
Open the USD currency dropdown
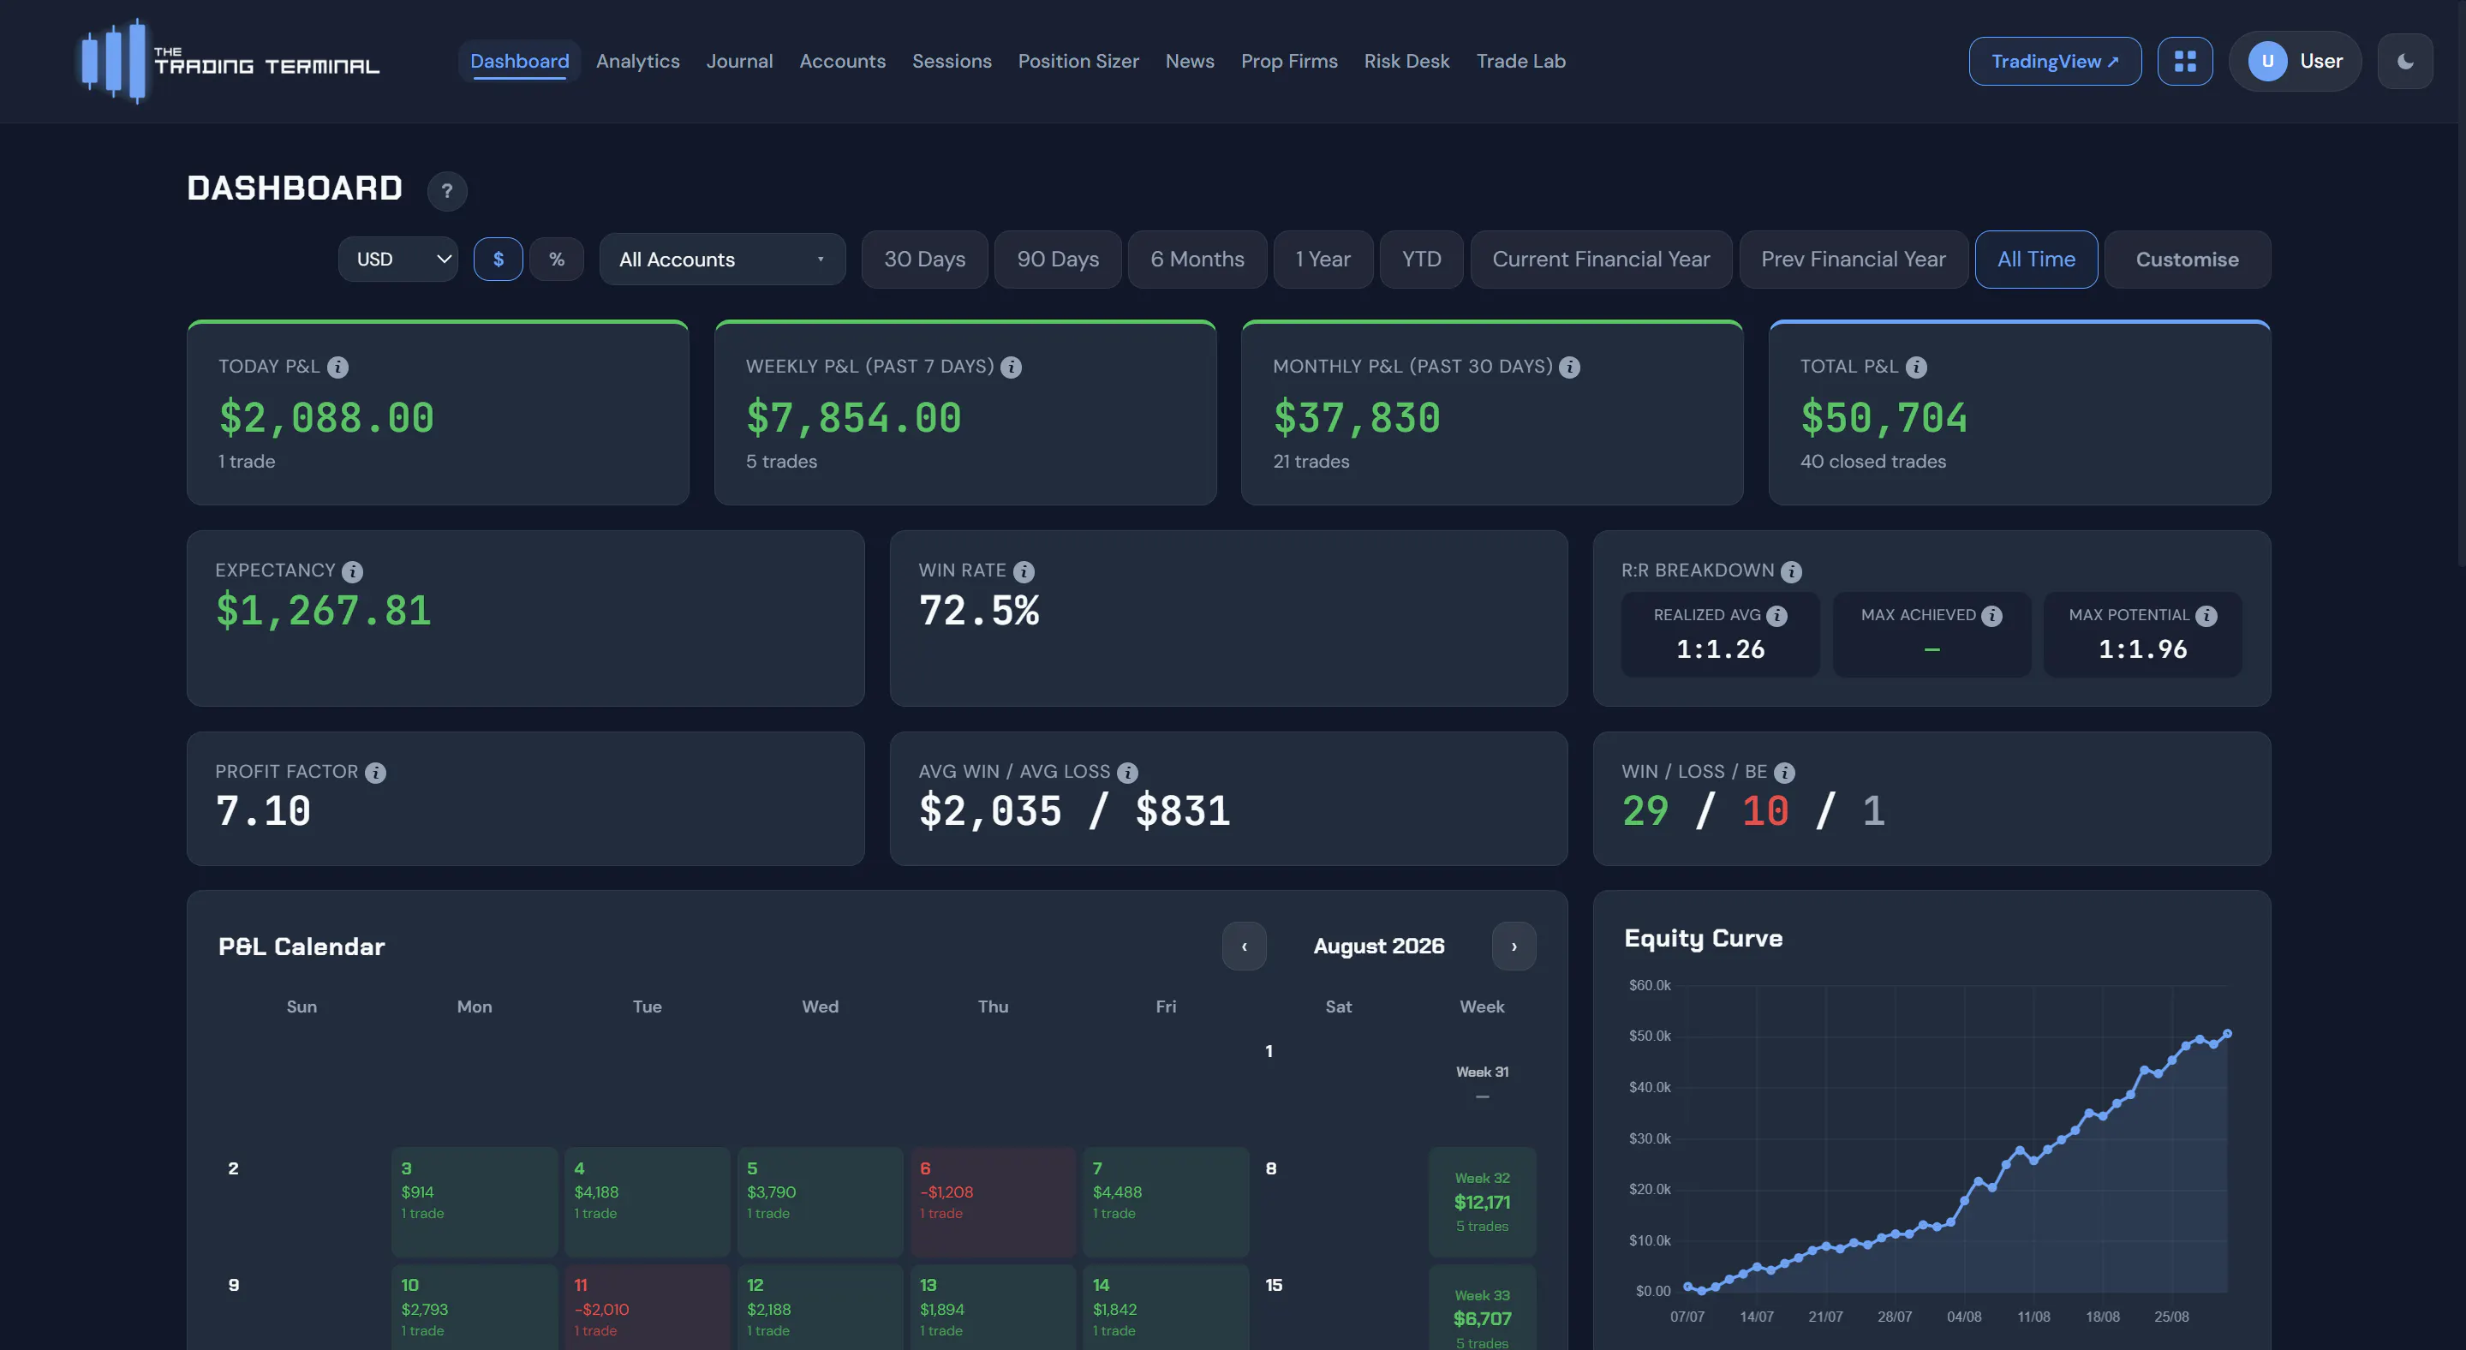[398, 260]
